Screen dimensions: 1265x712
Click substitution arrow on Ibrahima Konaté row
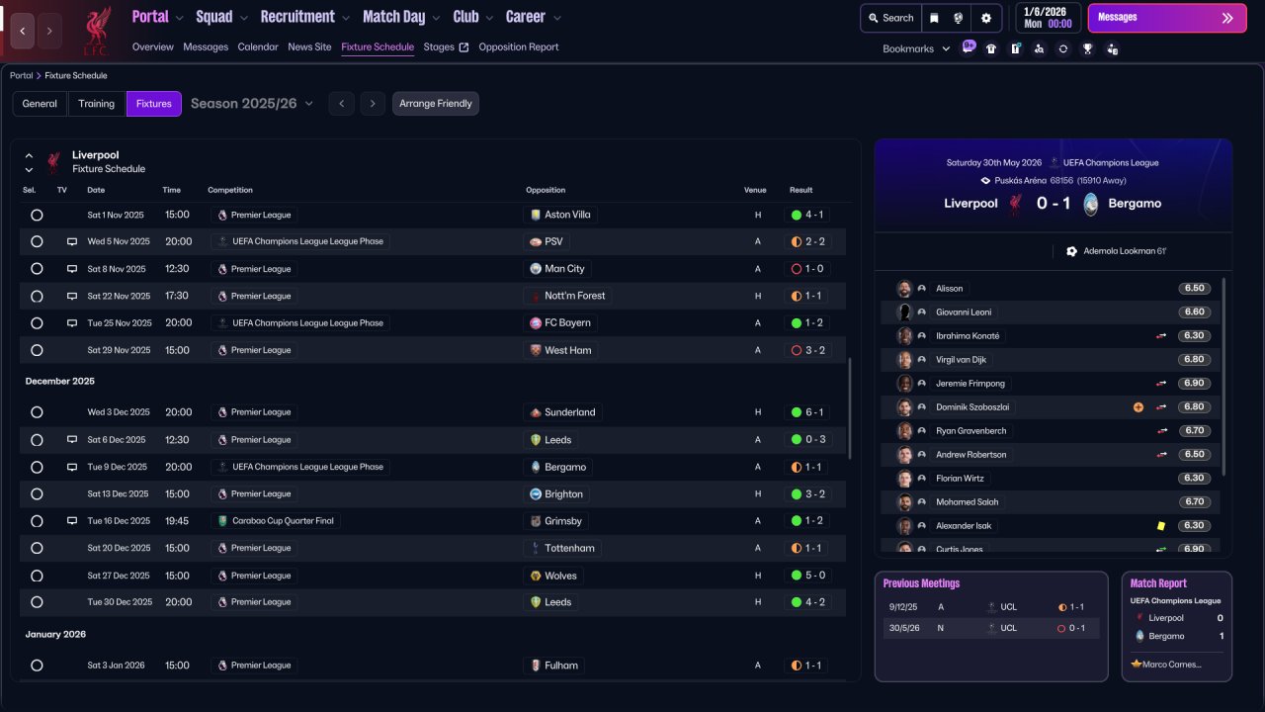(1161, 336)
